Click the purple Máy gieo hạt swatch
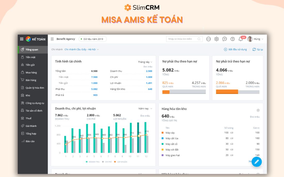This screenshot has width=284, height=177. tap(162, 155)
